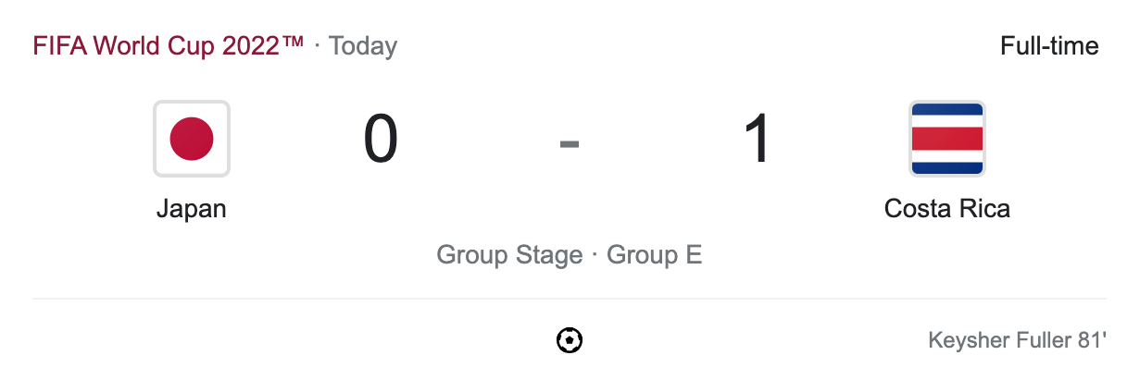Click the Today date label
The image size is (1140, 380).
(x=363, y=46)
